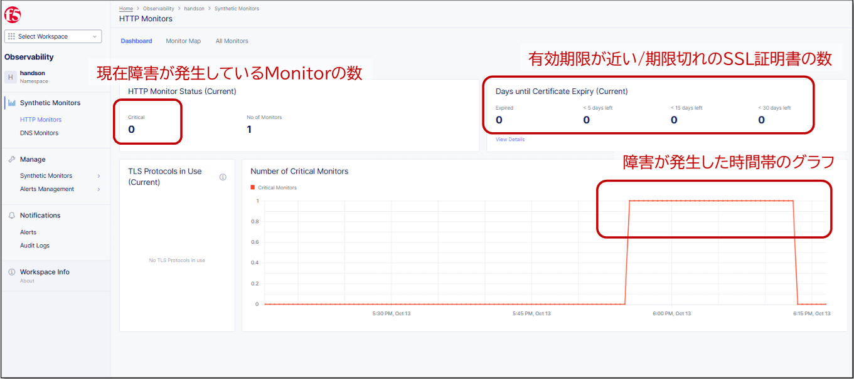The image size is (854, 379).
Task: Switch to the All Monitors tab
Action: [232, 41]
